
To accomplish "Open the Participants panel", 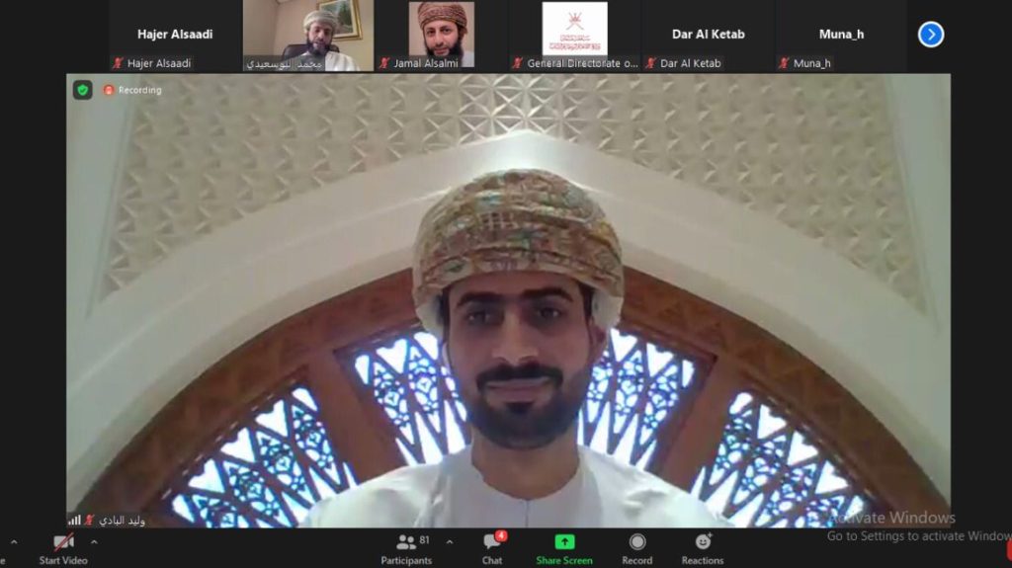I will (x=406, y=548).
